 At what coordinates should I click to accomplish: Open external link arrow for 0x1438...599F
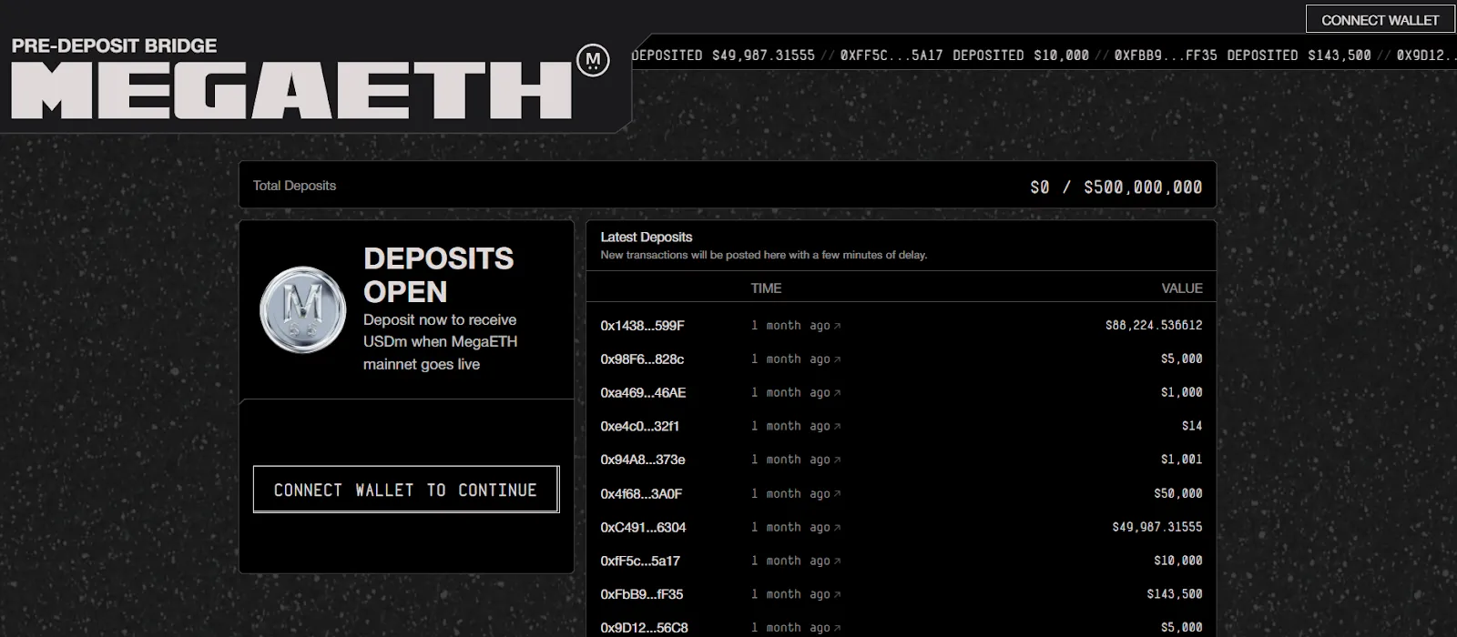click(838, 326)
